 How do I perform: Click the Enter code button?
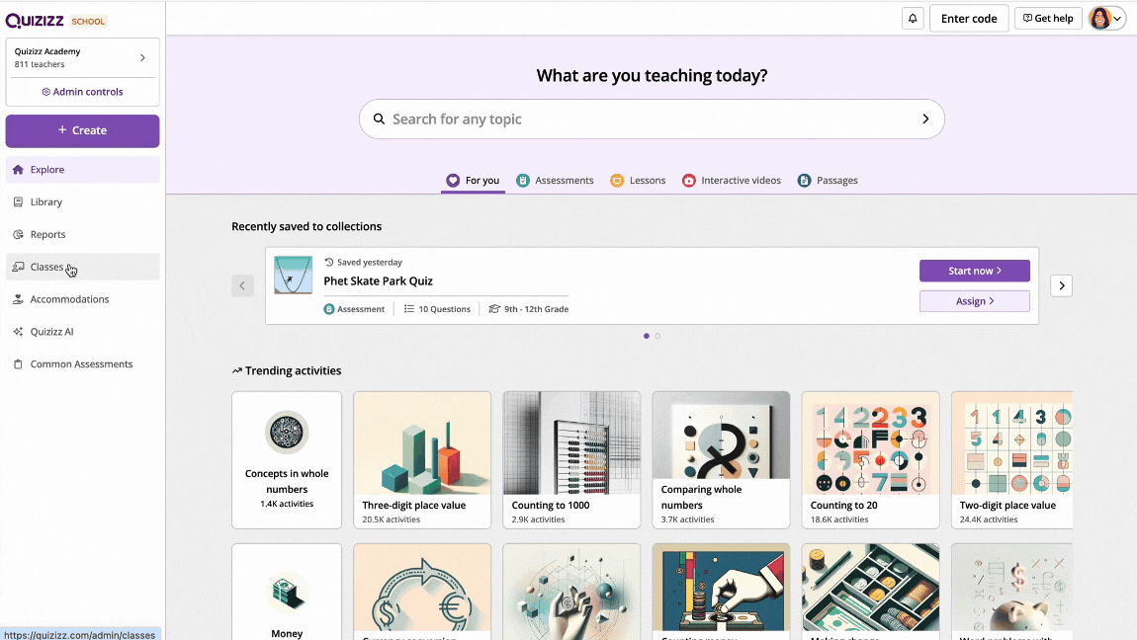click(x=969, y=18)
